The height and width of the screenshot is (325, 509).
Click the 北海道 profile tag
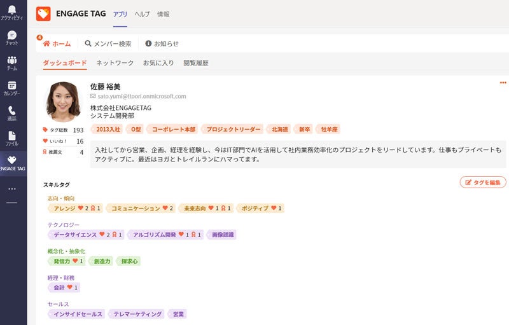(x=279, y=129)
